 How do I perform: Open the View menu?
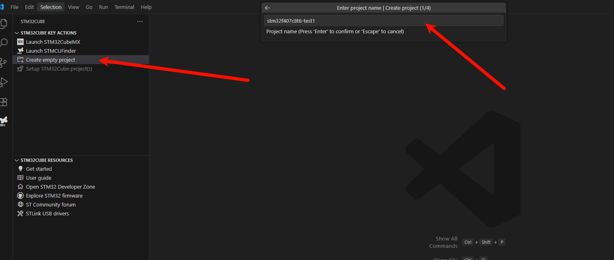(74, 7)
